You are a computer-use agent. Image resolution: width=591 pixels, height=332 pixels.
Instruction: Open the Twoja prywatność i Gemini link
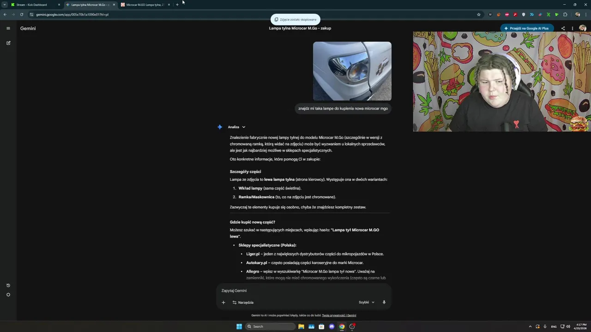tap(339, 315)
